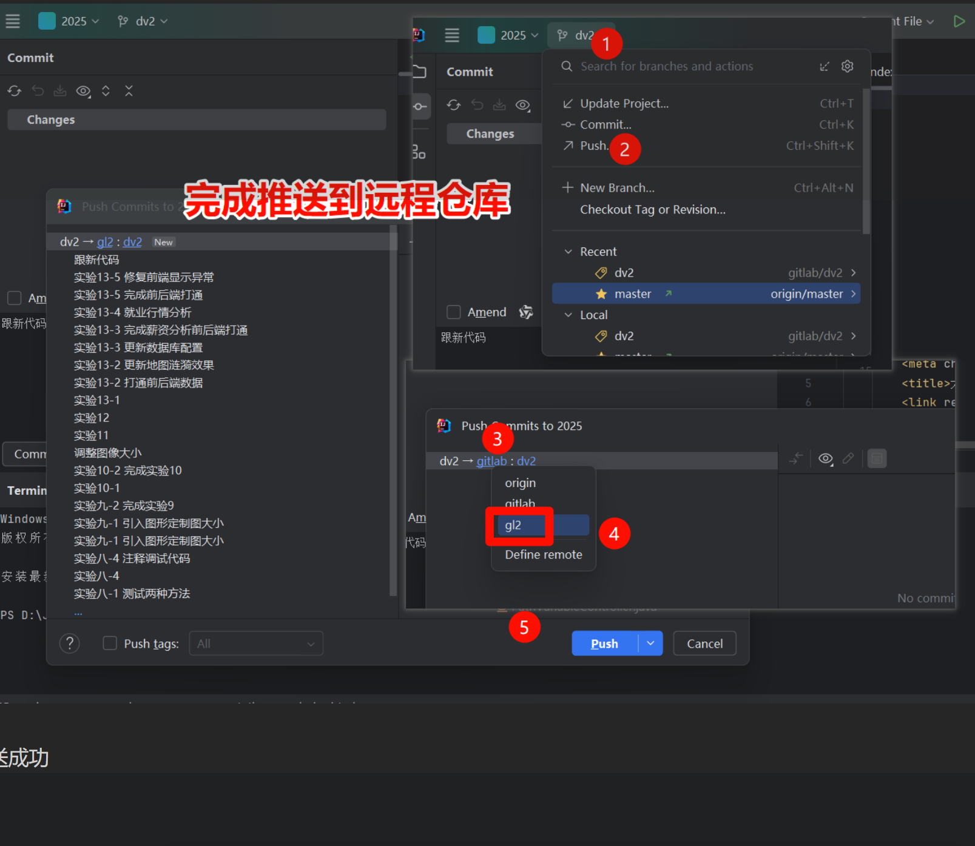This screenshot has height=846, width=975.
Task: Click the Shelve icon in the left Commit panel
Action: (x=60, y=91)
